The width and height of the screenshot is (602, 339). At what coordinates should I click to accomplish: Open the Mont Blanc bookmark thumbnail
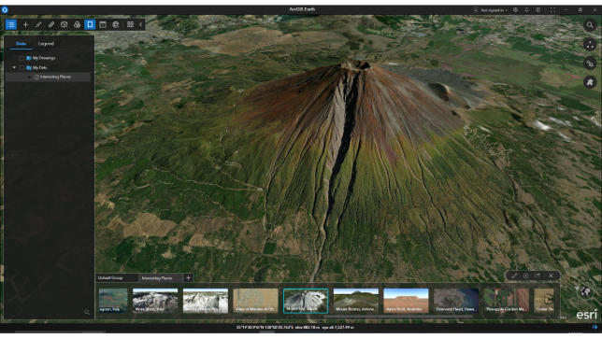click(x=155, y=301)
